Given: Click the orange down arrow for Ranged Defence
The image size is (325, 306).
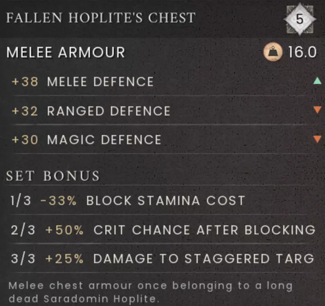Looking at the screenshot, I should coord(317,110).
